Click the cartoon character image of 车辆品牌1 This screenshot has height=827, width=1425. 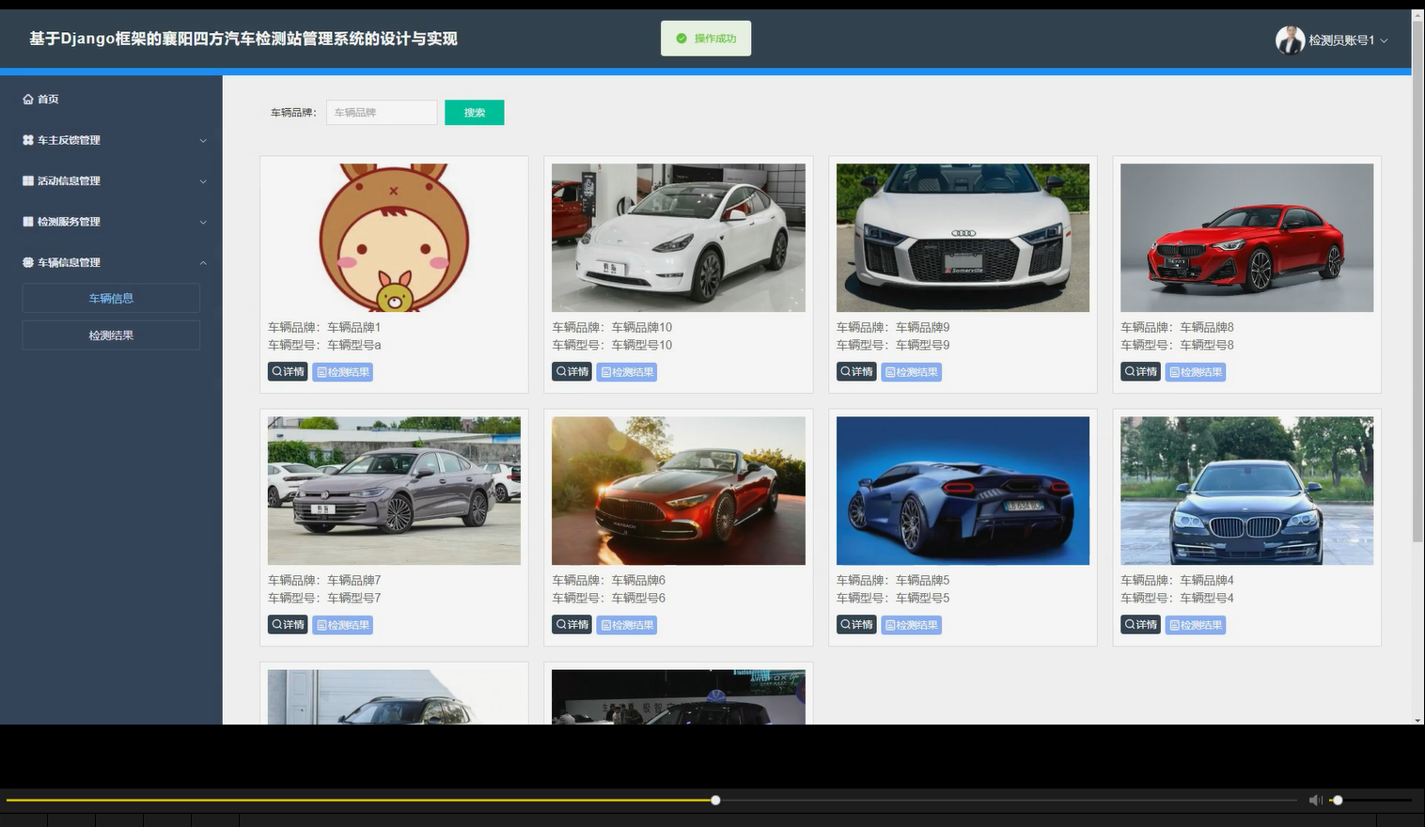394,238
